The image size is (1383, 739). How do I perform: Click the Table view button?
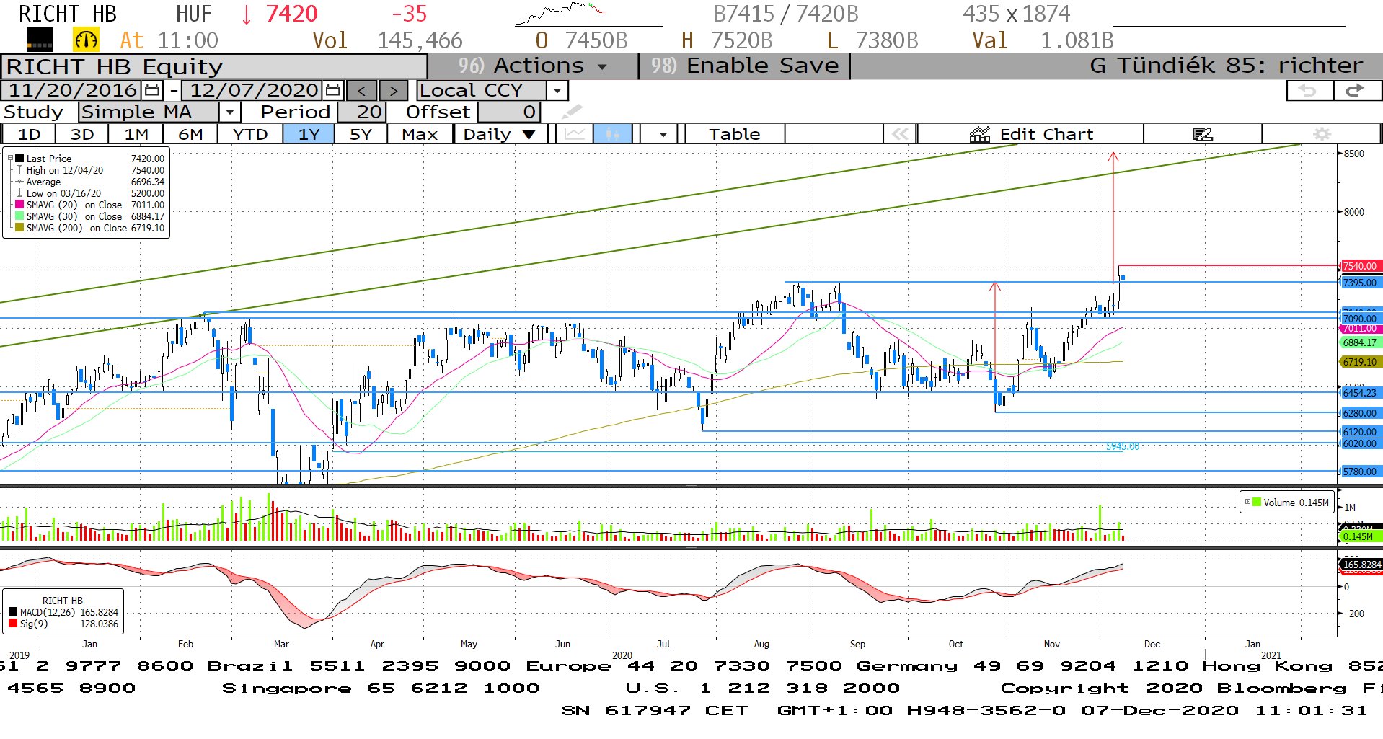pyautogui.click(x=735, y=134)
